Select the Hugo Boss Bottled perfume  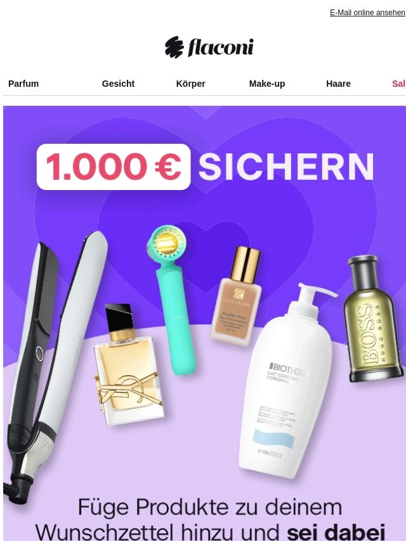pyautogui.click(x=373, y=319)
